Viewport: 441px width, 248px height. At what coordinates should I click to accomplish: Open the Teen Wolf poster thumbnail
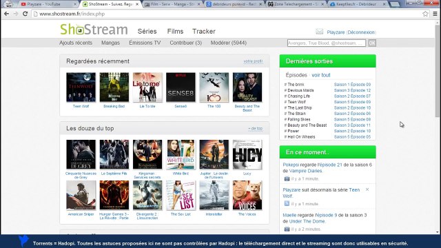81,87
